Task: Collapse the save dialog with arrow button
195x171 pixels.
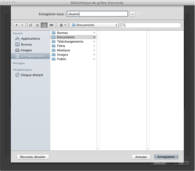Action: point(132,14)
